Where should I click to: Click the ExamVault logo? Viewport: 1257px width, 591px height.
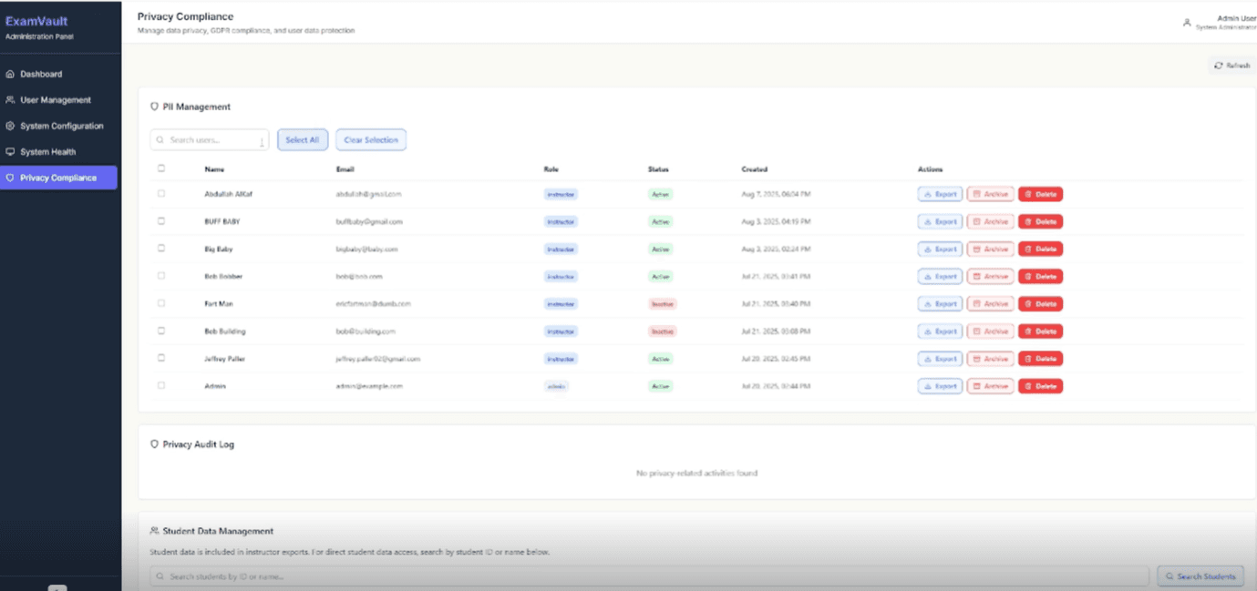click(36, 21)
